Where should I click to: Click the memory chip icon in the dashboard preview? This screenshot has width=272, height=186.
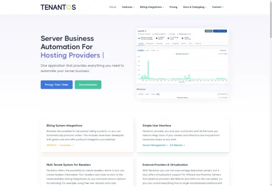tap(156, 38)
